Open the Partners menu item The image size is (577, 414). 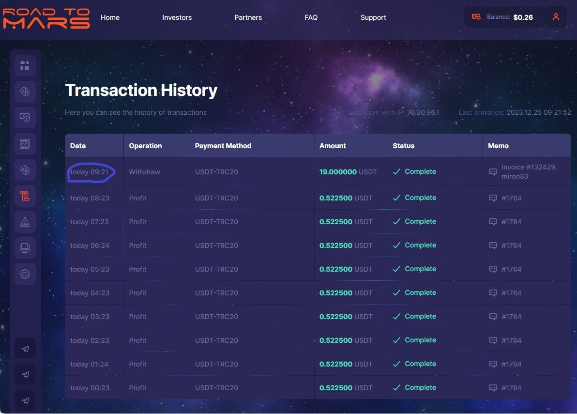248,17
